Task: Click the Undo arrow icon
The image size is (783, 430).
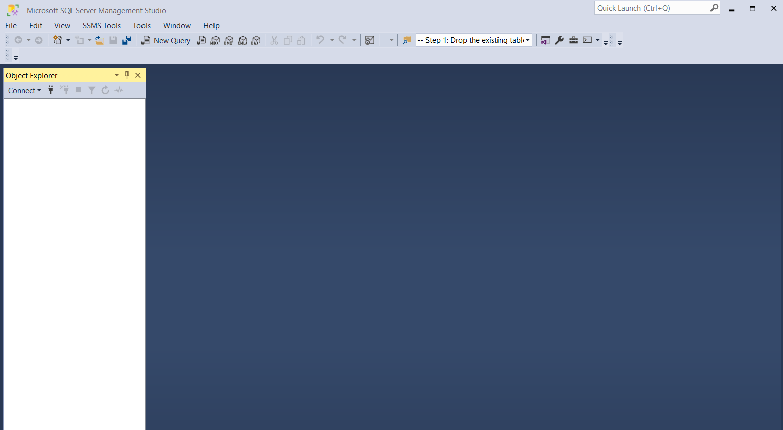Action: [x=320, y=40]
